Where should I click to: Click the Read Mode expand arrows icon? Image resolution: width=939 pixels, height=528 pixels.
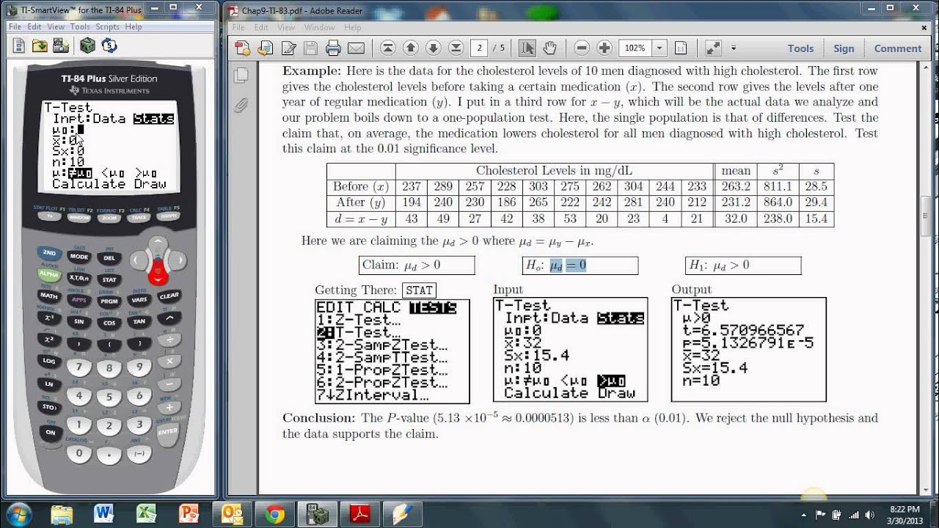coord(713,48)
